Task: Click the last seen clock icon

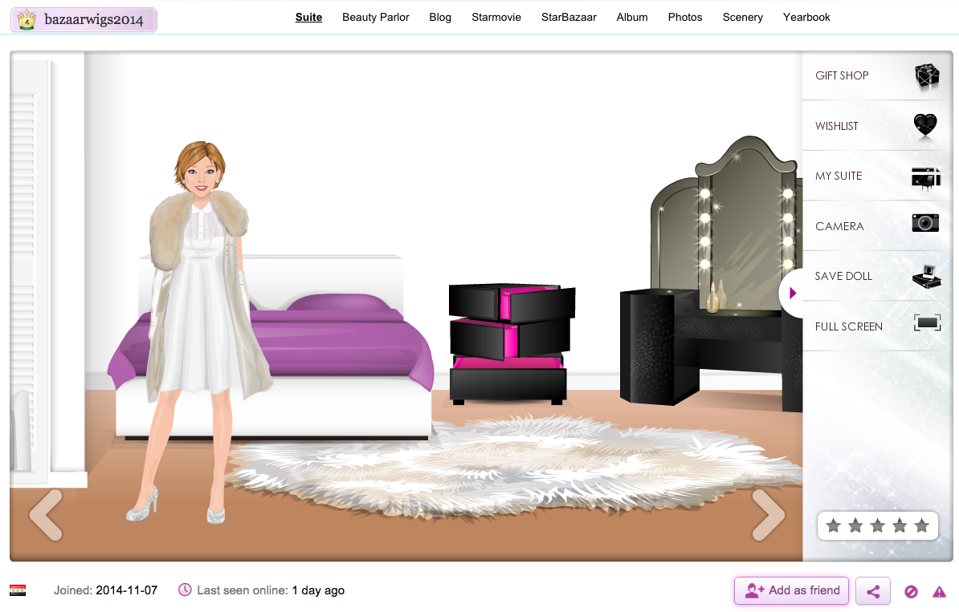Action: pos(185,590)
